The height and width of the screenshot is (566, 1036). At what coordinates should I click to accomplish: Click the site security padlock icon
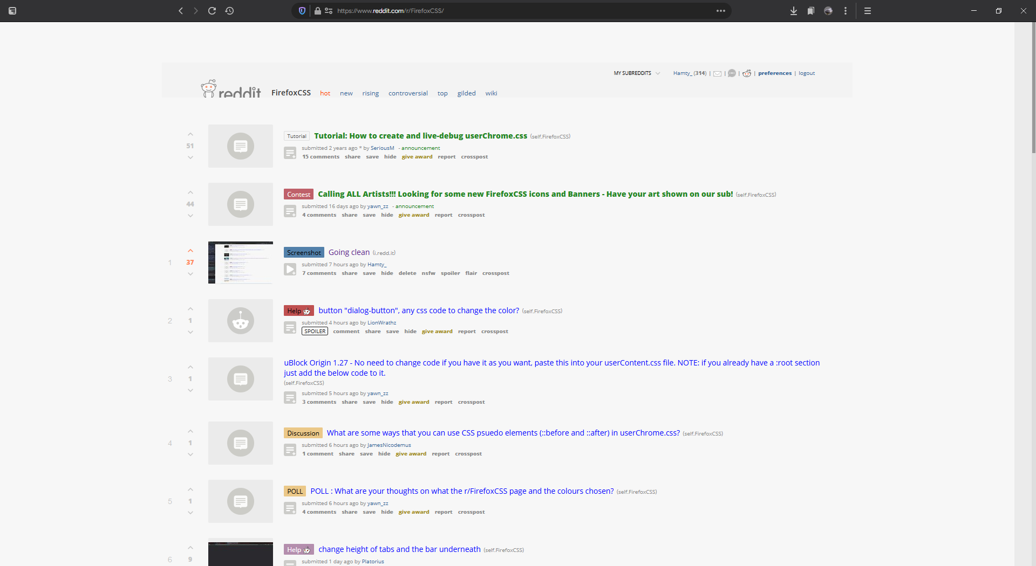pos(318,11)
